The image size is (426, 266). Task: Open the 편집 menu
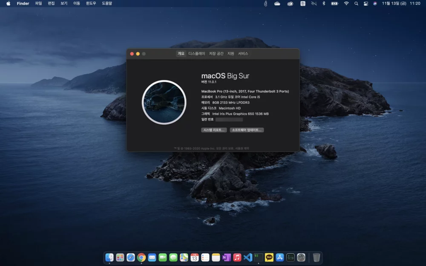point(51,3)
